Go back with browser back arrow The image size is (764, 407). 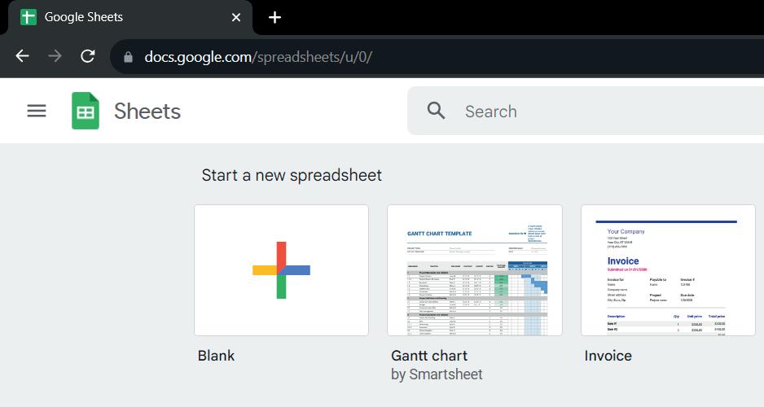coord(23,56)
